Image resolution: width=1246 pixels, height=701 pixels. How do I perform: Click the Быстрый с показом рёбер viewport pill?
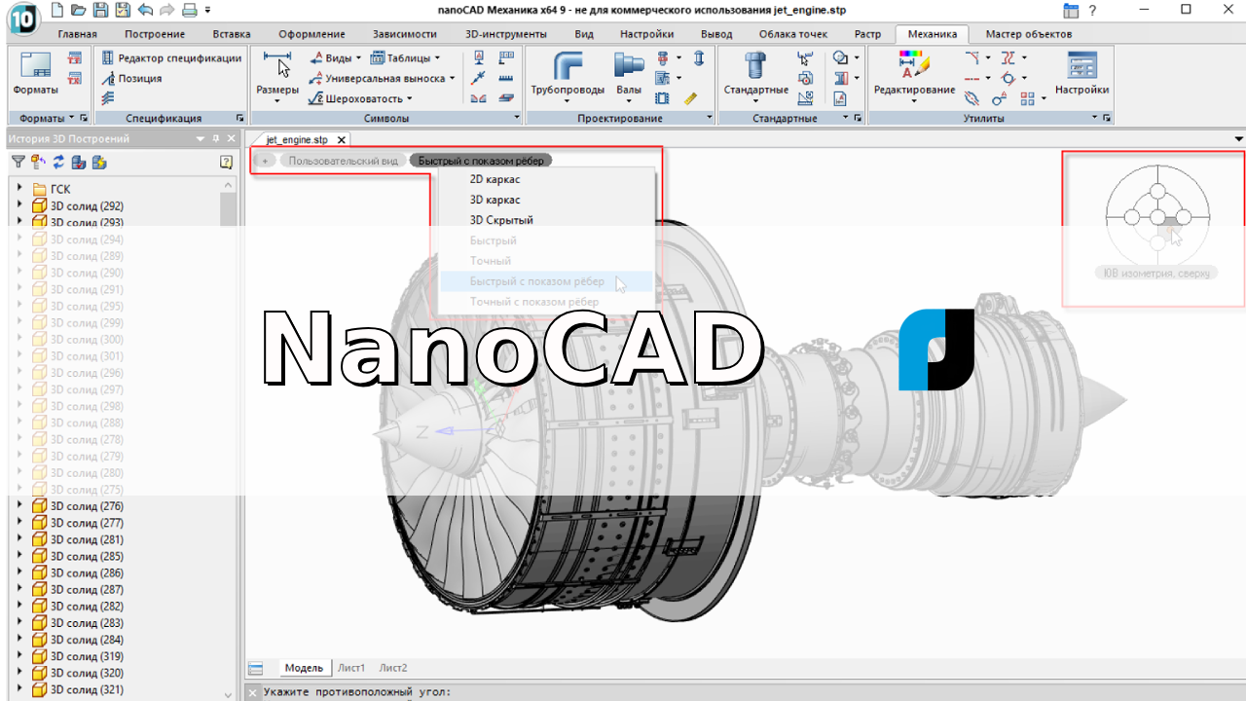tap(481, 161)
